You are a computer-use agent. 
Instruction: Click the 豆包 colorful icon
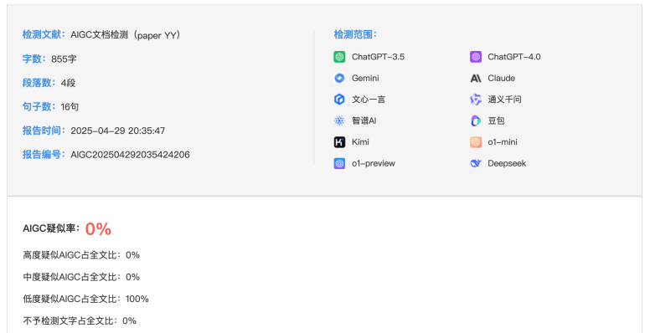[x=476, y=120]
